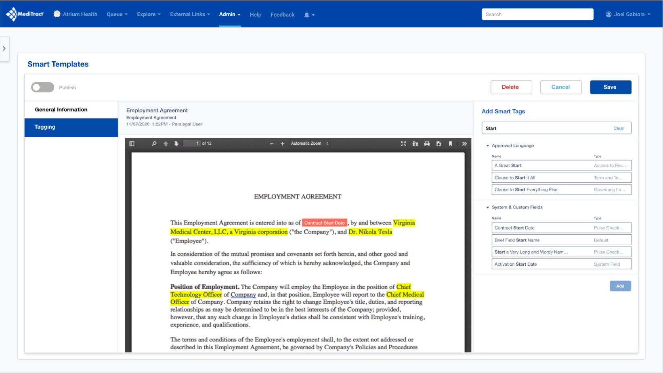
Task: Go to next PDF page
Action: [176, 144]
